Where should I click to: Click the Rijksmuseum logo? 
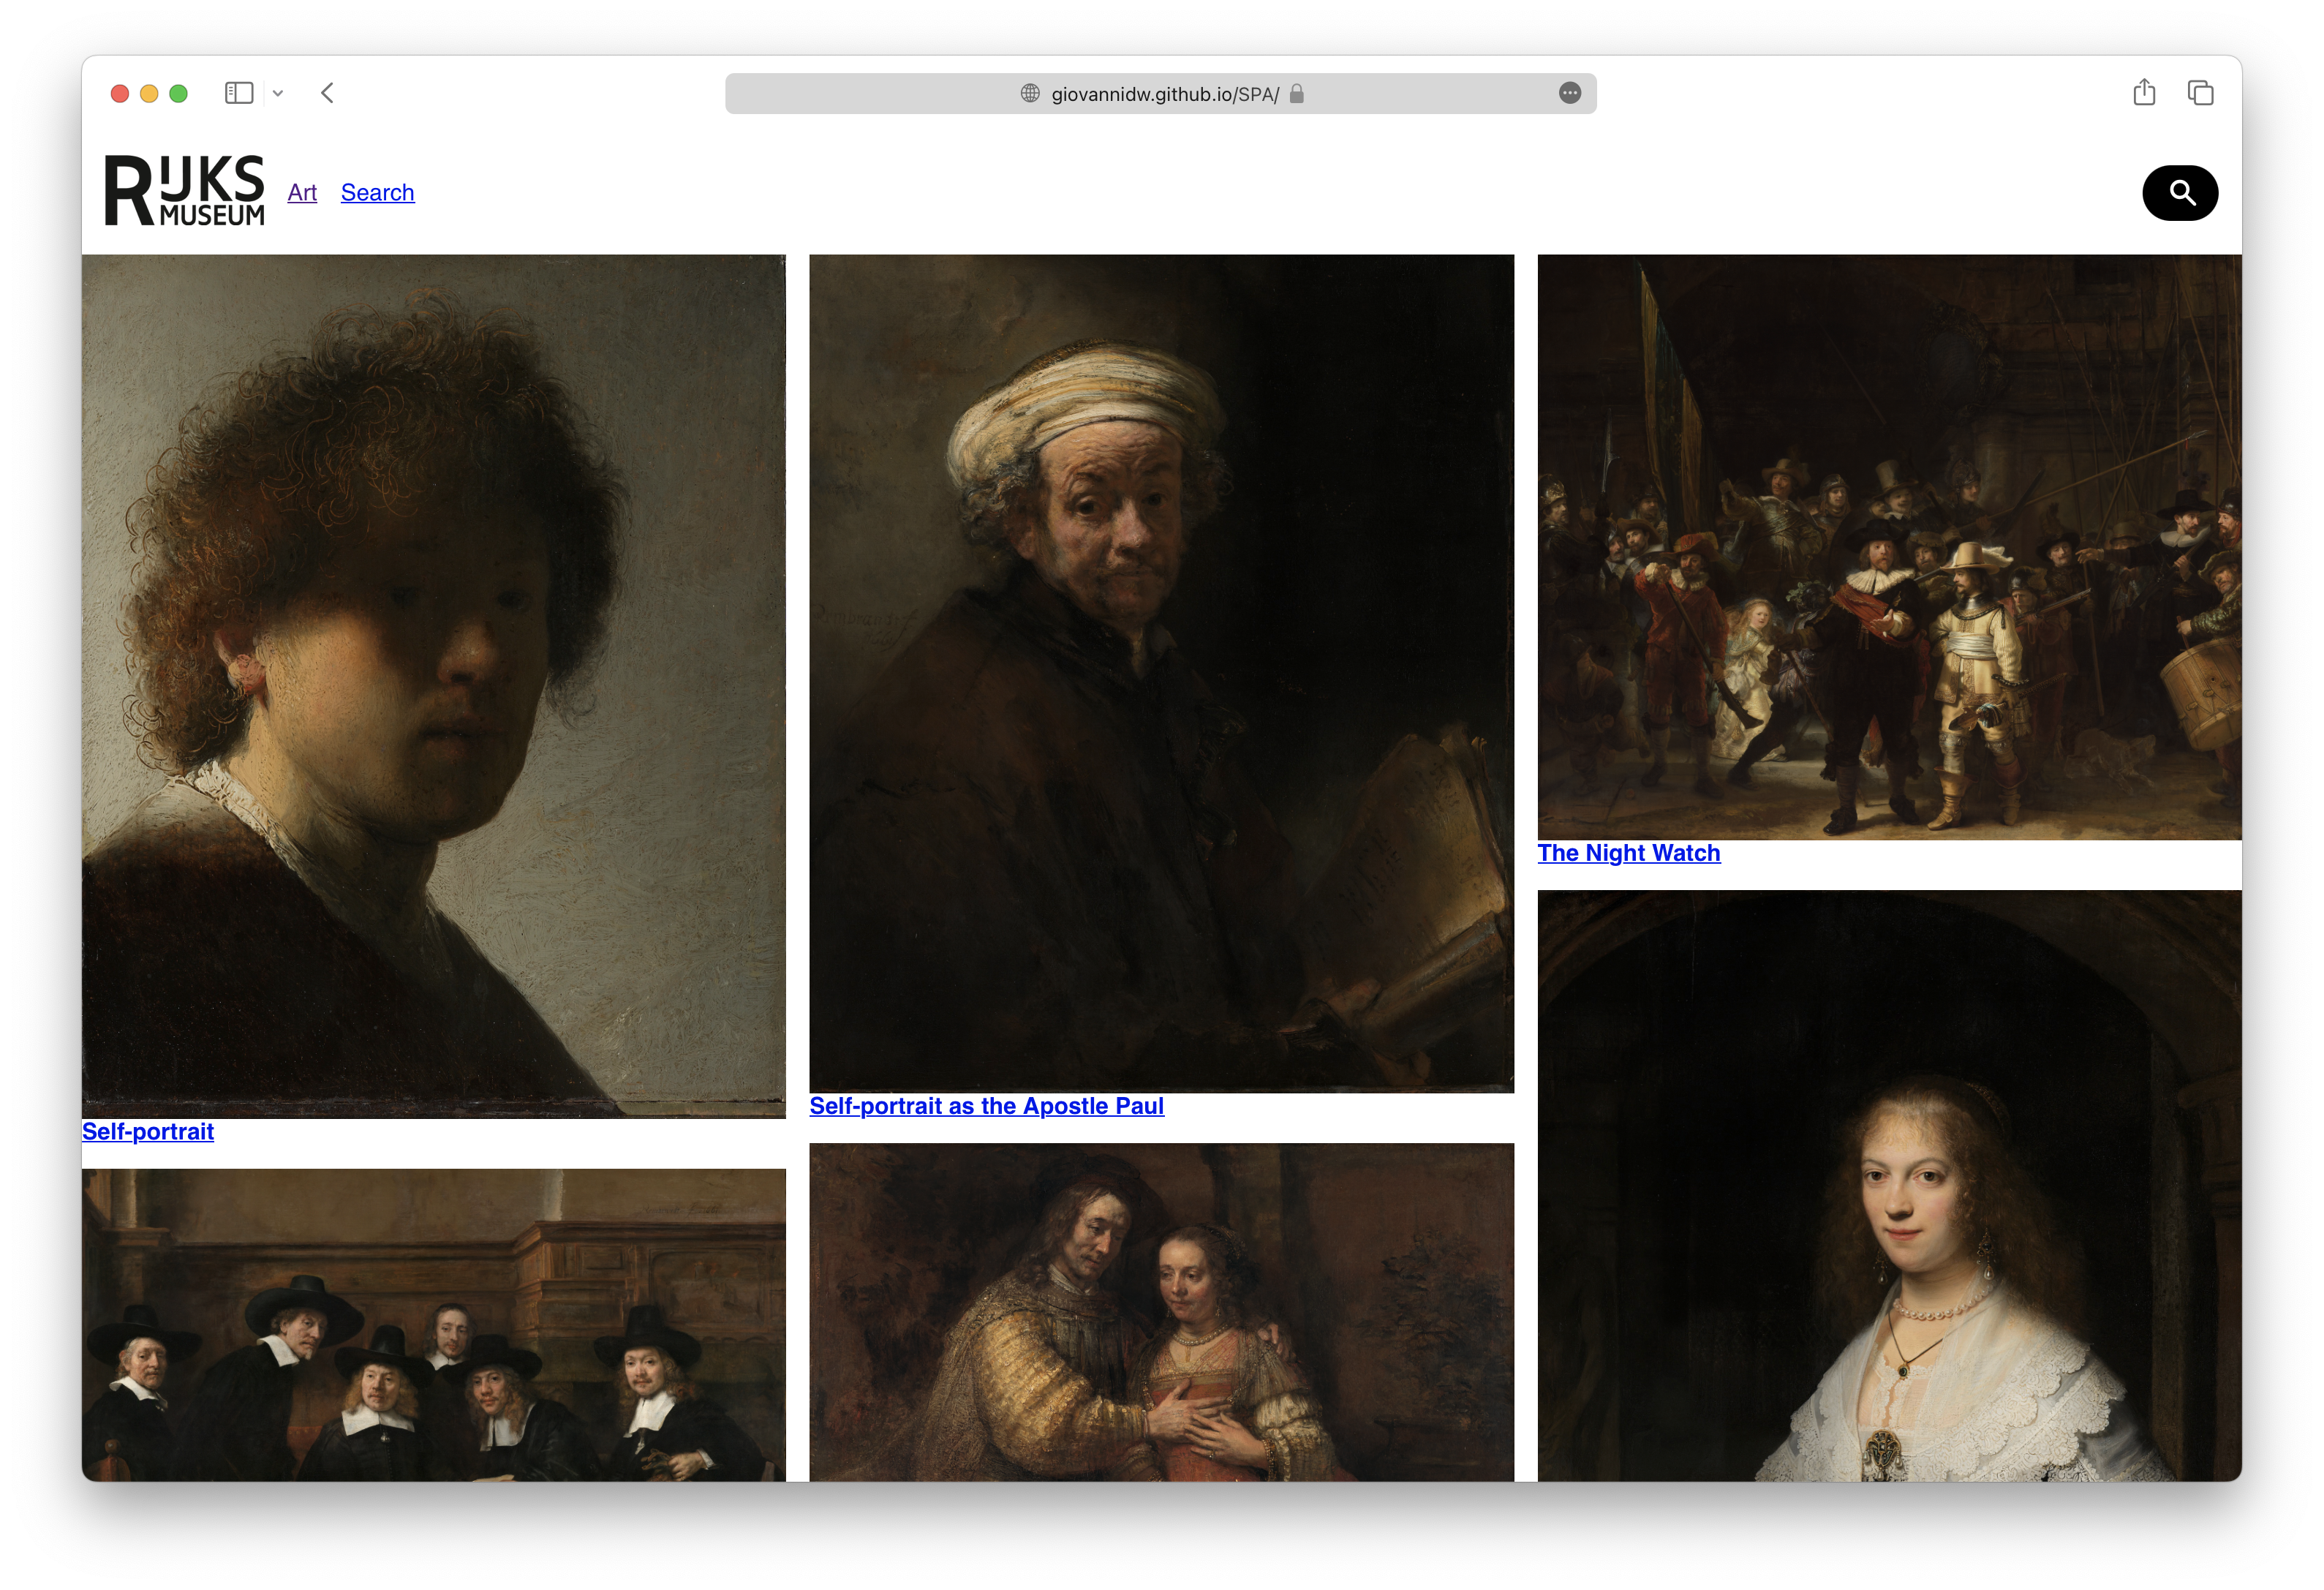pyautogui.click(x=185, y=190)
